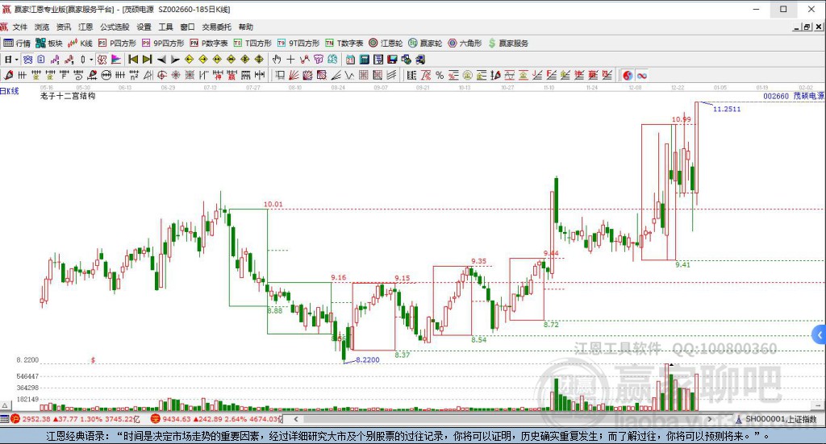Select the crosshair plus cursor
Screen dimensions: 826x444
point(290,60)
